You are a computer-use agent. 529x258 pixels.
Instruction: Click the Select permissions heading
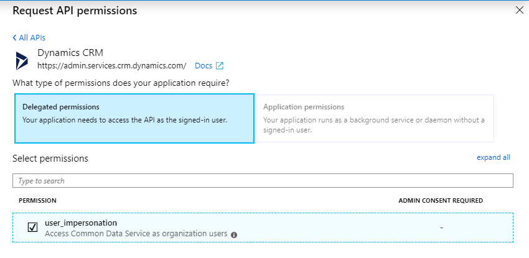coord(50,159)
